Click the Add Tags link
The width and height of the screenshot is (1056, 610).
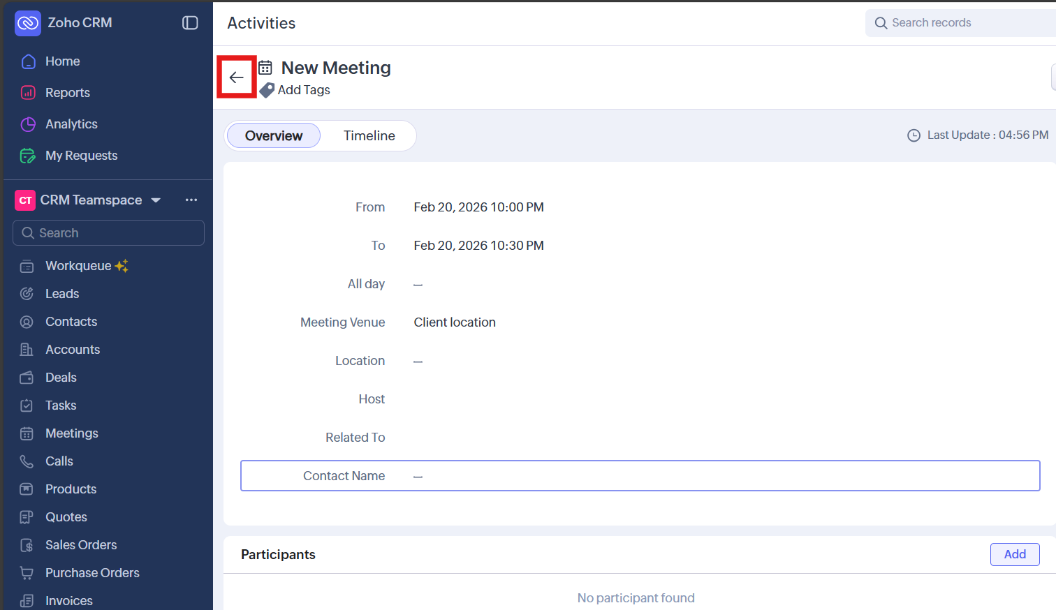point(304,90)
